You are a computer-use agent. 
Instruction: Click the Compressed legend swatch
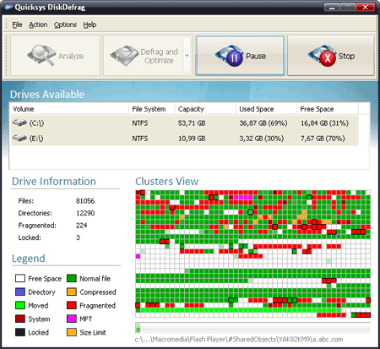tap(72, 292)
